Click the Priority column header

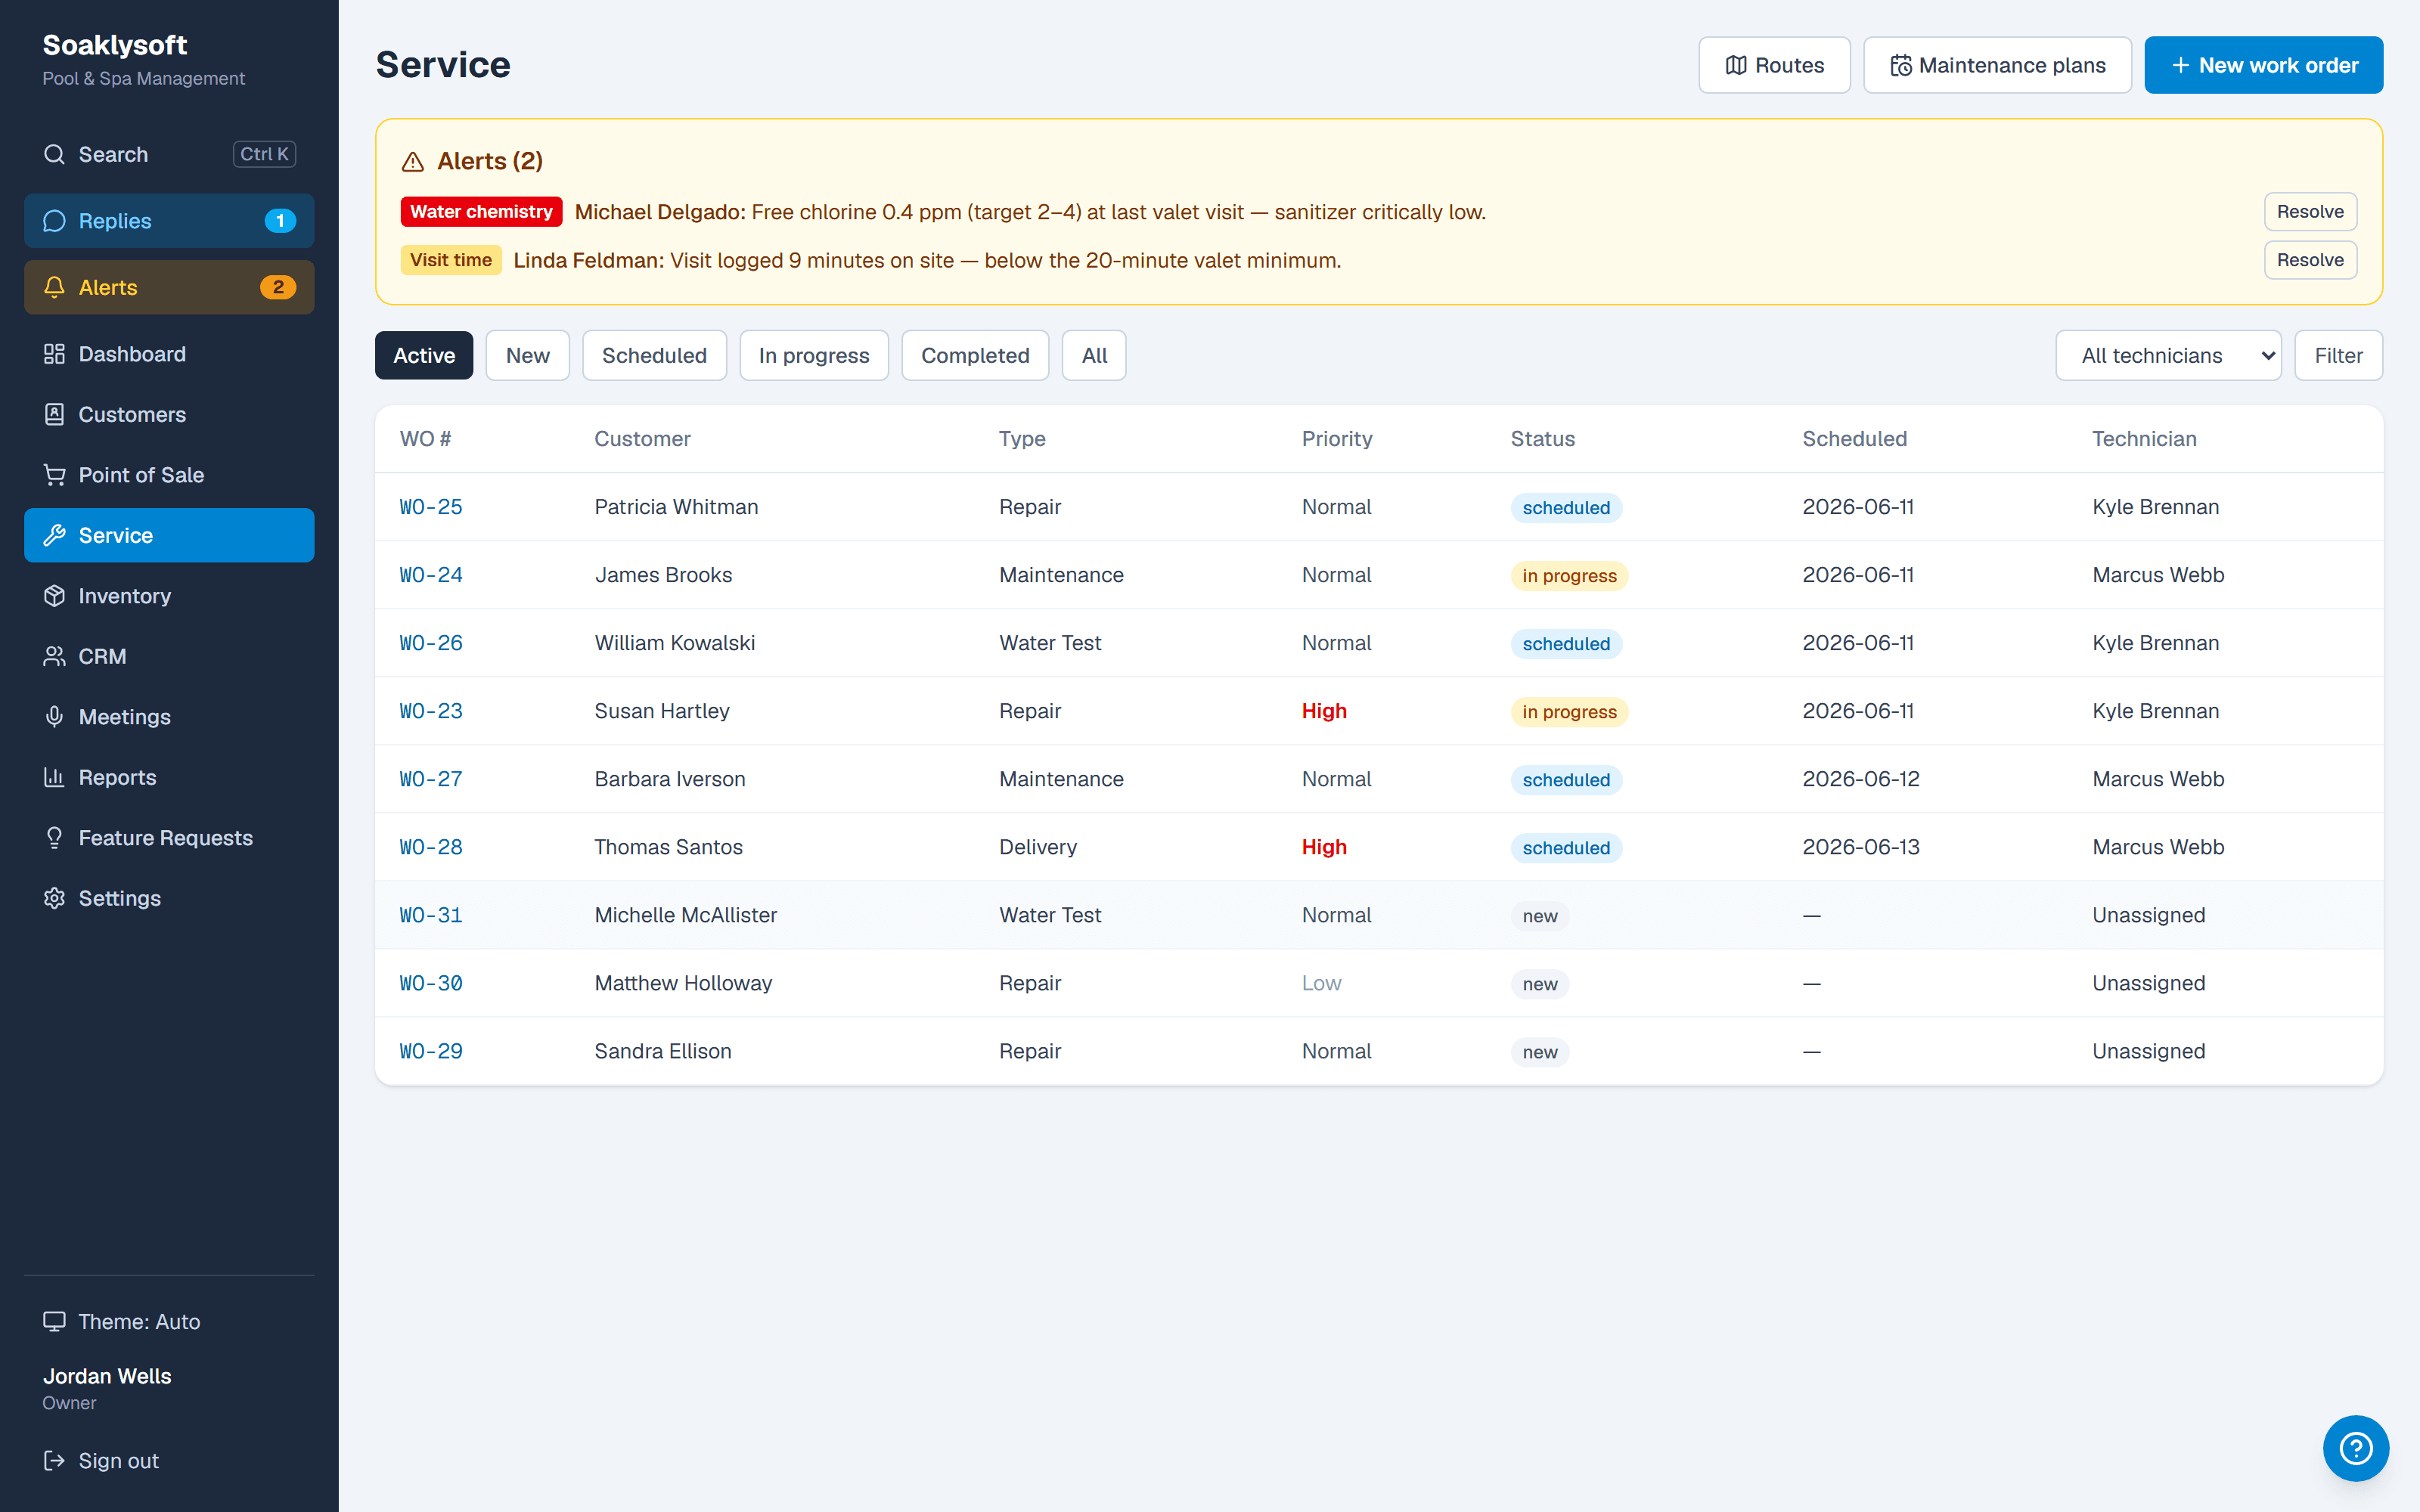coord(1337,439)
